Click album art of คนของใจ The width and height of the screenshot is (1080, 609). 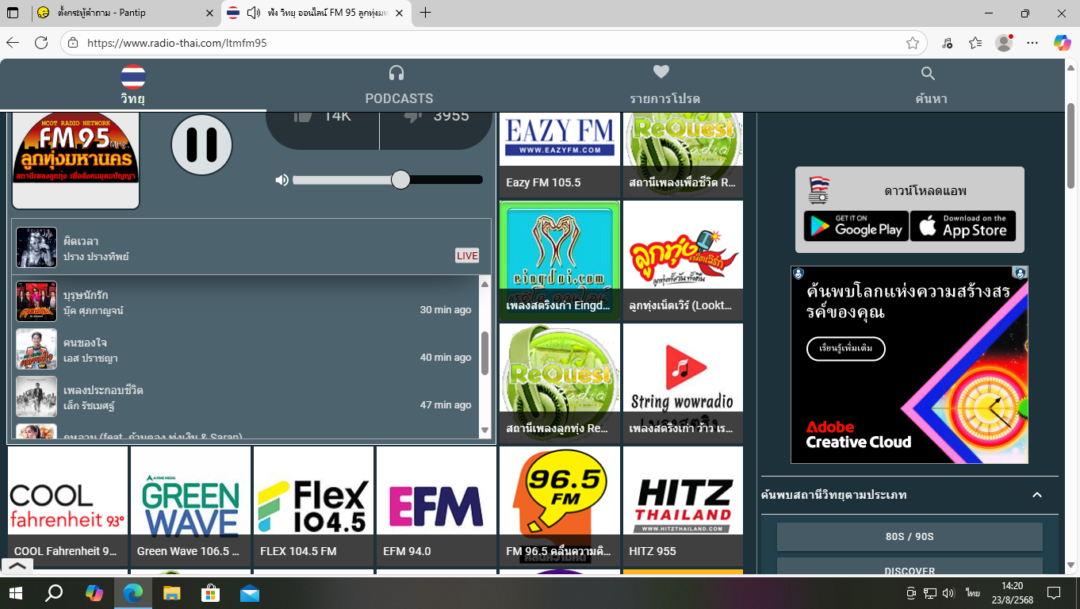36,349
